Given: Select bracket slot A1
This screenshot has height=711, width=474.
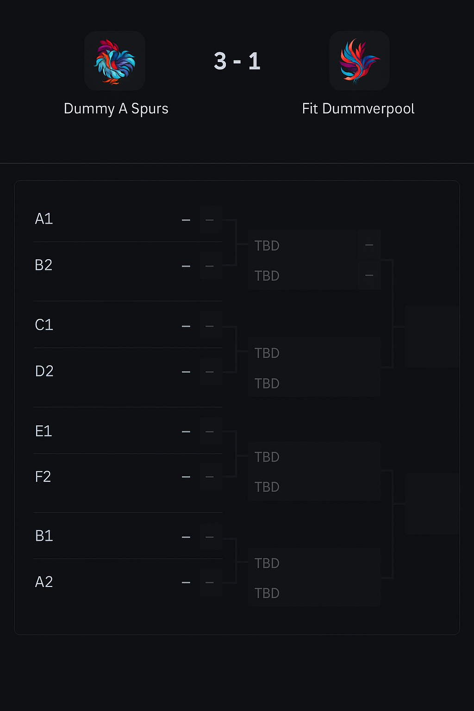Looking at the screenshot, I should 44,218.
